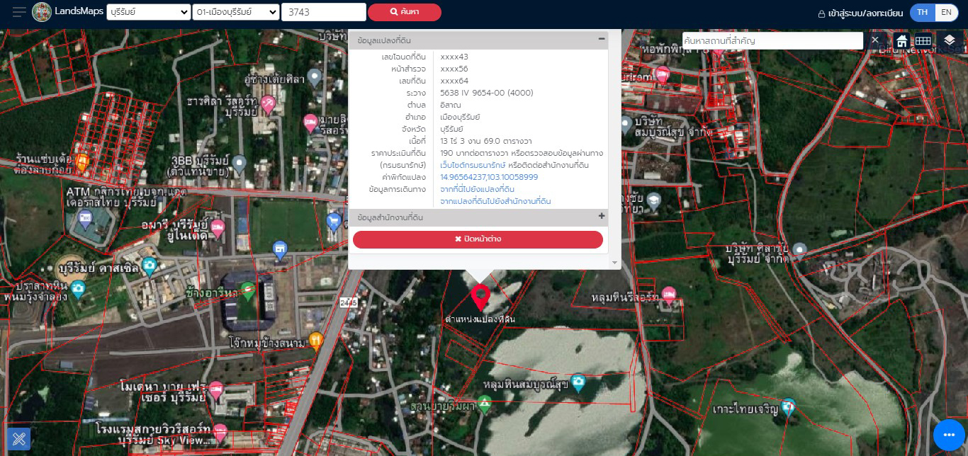Open the chat bubble button
968x456 pixels.
tap(949, 435)
